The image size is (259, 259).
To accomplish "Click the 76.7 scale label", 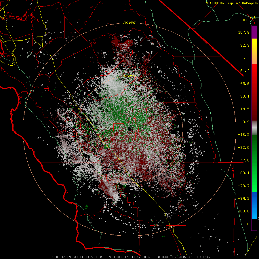I will tap(245, 58).
